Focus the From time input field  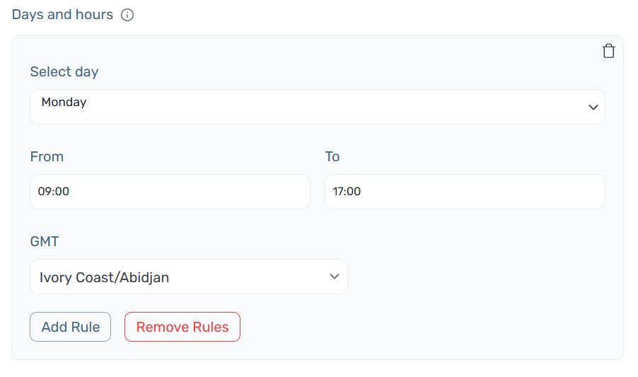pos(170,192)
